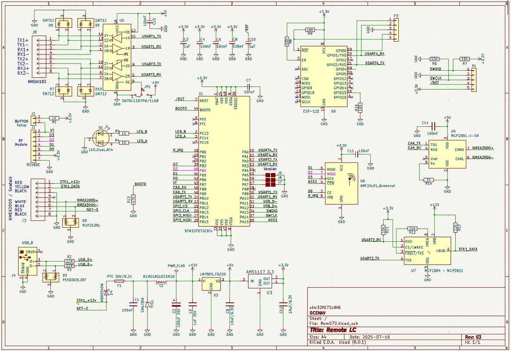Click the OCENAV company text

(x=318, y=312)
